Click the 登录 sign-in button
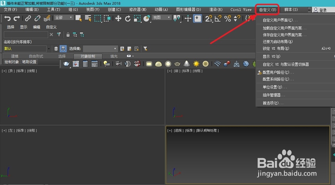The width and height of the screenshot is (335, 185). point(320,10)
